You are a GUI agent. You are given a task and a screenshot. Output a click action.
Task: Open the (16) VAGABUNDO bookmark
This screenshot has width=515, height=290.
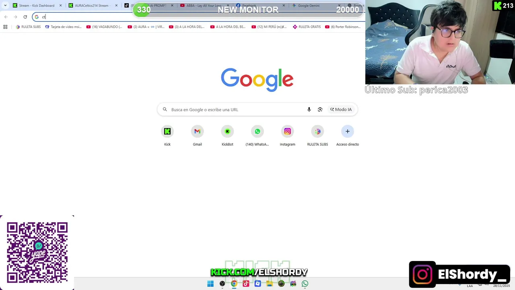point(104,27)
